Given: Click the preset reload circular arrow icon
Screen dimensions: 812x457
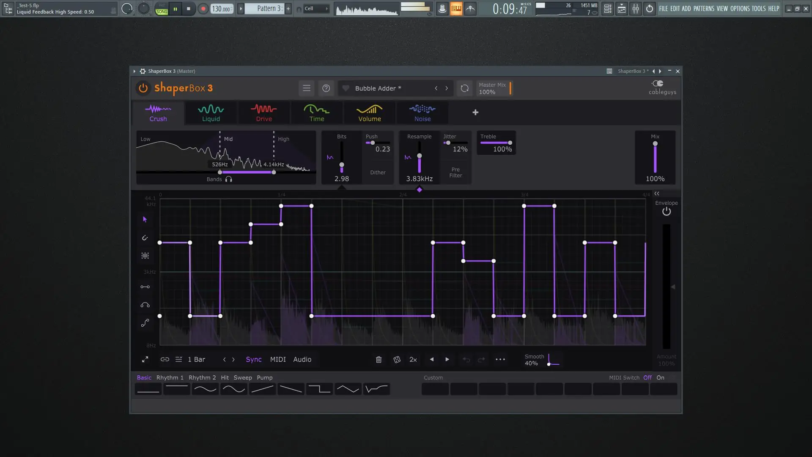Looking at the screenshot, I should click(x=464, y=88).
